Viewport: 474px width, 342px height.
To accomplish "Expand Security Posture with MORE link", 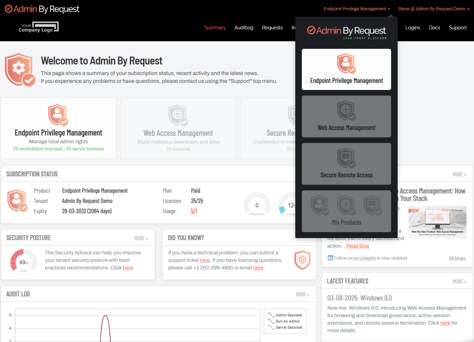I will 141,238.
